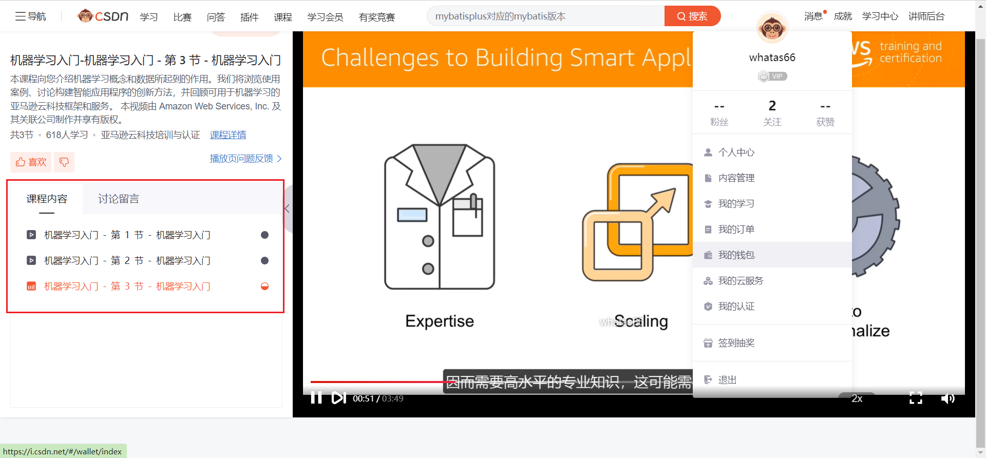Open the 课程 top navigation item
Image resolution: width=986 pixels, height=458 pixels.
283,17
